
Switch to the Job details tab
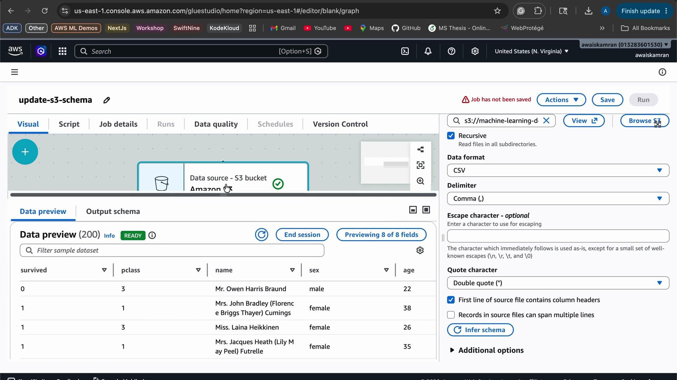[x=118, y=124]
